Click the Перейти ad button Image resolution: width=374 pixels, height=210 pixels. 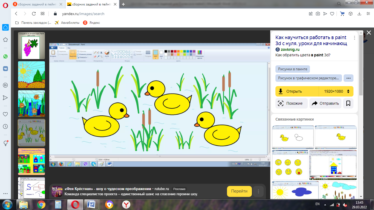coord(239,191)
